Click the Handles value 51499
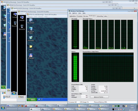The image size is (138, 111). point(106,86)
